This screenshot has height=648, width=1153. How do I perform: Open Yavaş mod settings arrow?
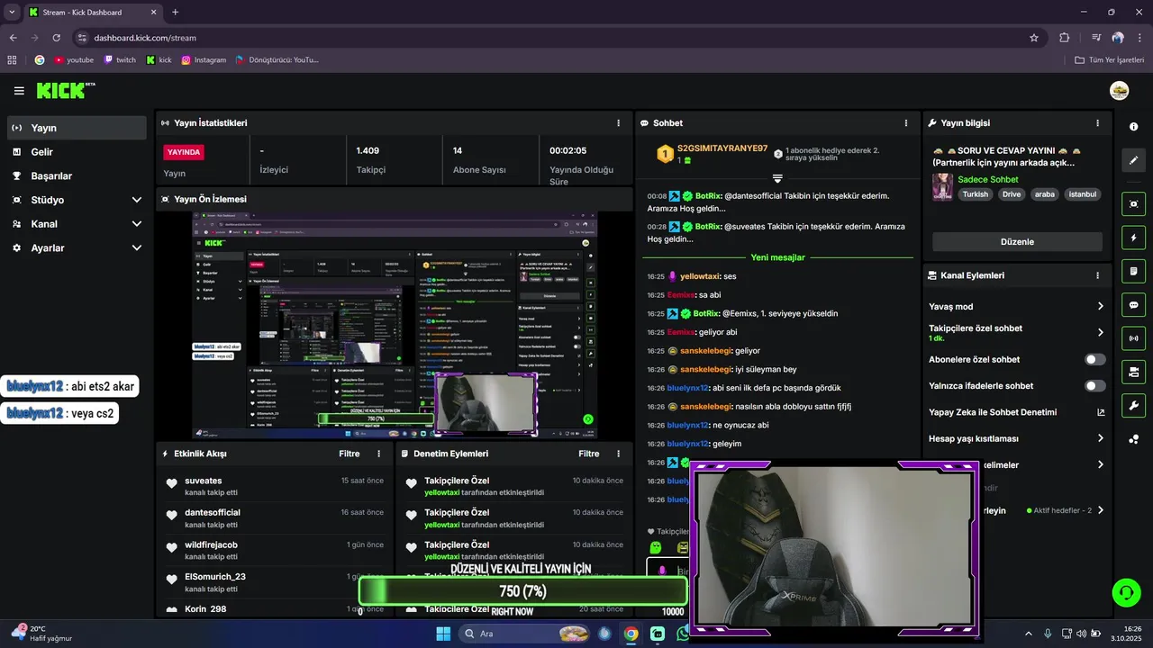click(1100, 307)
